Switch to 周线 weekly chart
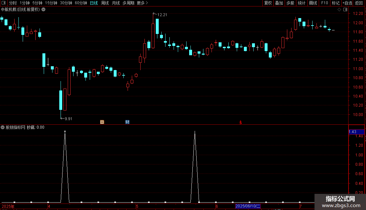The width and height of the screenshot is (366, 210). tap(105, 3)
